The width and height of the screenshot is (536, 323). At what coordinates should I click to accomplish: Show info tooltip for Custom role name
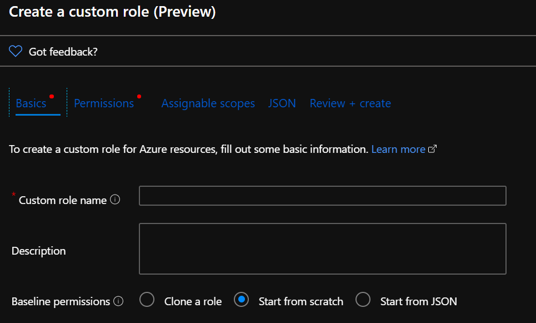point(115,200)
